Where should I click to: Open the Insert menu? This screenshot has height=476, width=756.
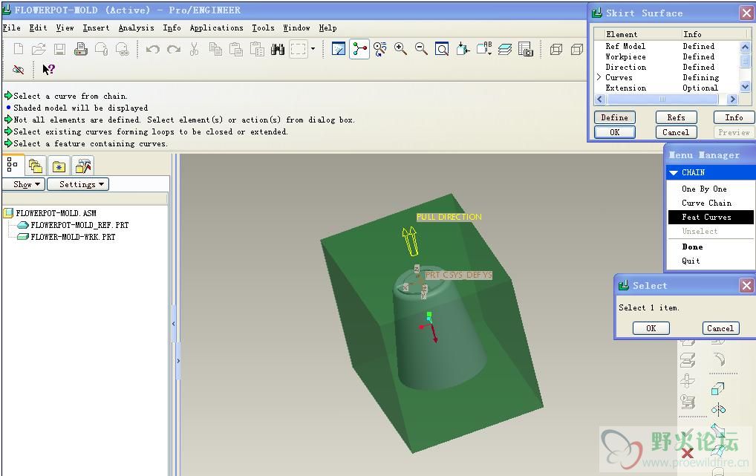[x=96, y=28]
